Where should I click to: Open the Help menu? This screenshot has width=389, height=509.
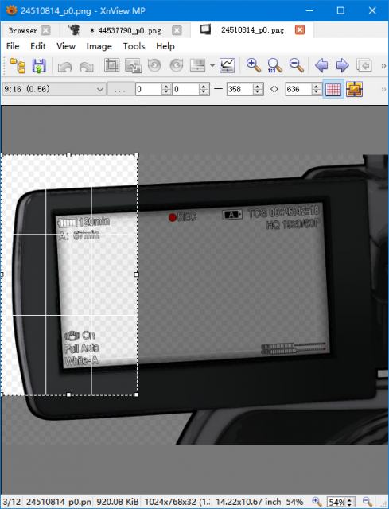(x=165, y=46)
